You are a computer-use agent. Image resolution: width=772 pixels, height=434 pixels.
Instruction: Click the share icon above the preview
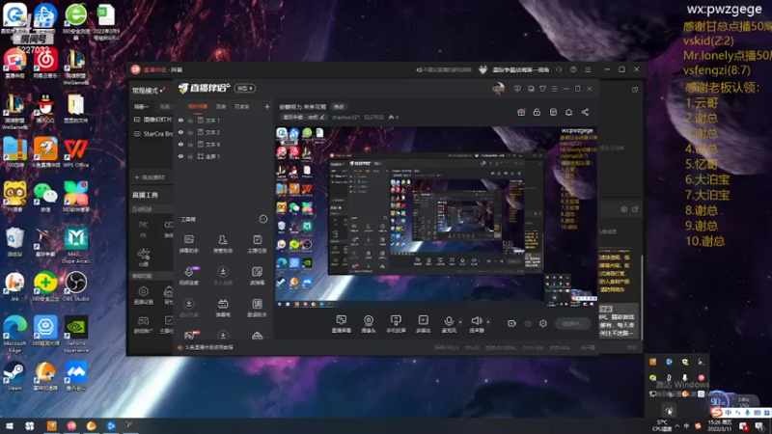(x=585, y=112)
